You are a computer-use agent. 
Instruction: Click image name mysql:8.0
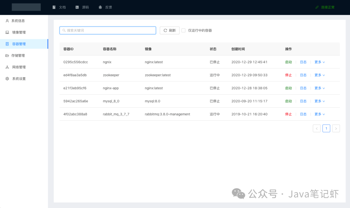152,101
